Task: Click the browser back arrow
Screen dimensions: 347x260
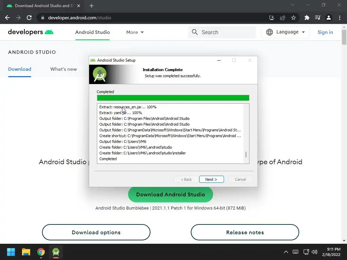Action: (x=7, y=18)
